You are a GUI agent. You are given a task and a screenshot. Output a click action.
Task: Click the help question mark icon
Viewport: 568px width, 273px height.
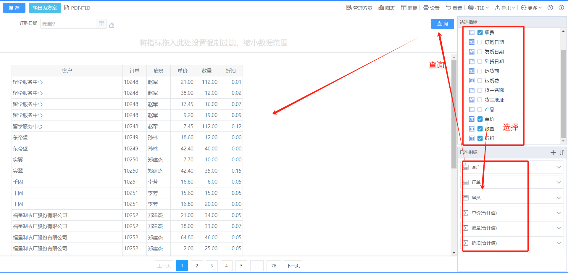click(x=550, y=8)
